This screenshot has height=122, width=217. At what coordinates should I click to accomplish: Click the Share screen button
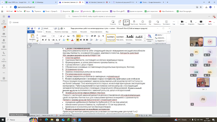(201, 22)
